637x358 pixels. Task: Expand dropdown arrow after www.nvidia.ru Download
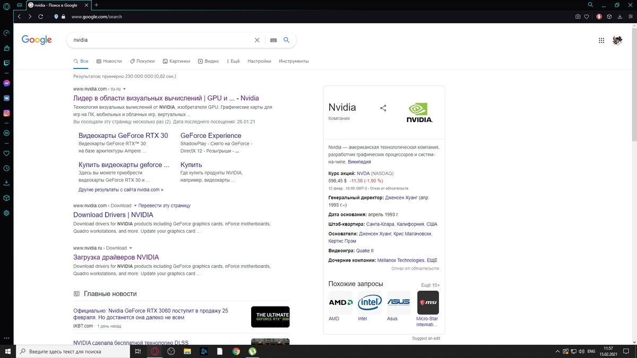pyautogui.click(x=131, y=248)
